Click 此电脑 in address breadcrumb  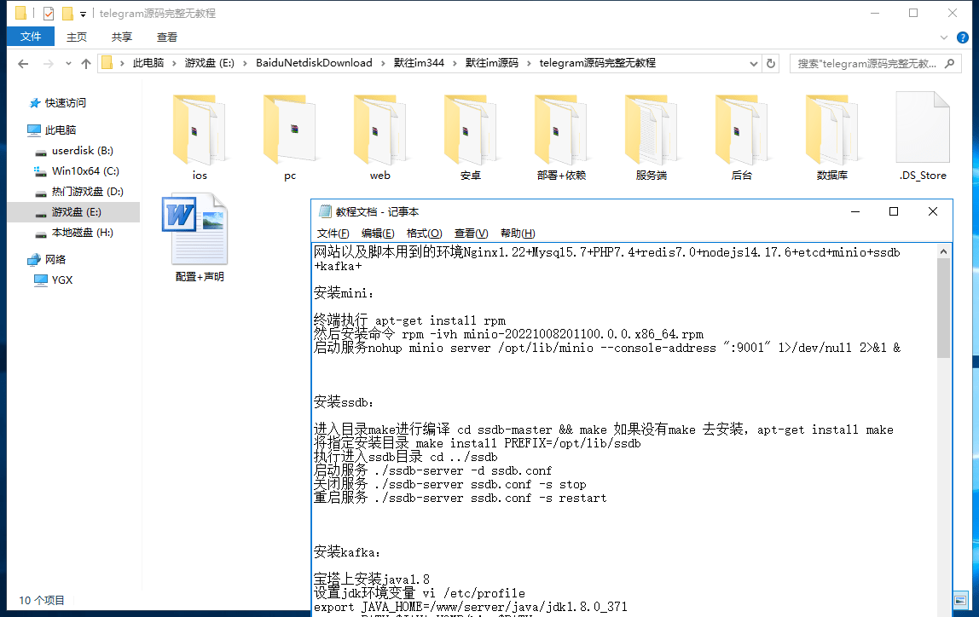[x=148, y=63]
